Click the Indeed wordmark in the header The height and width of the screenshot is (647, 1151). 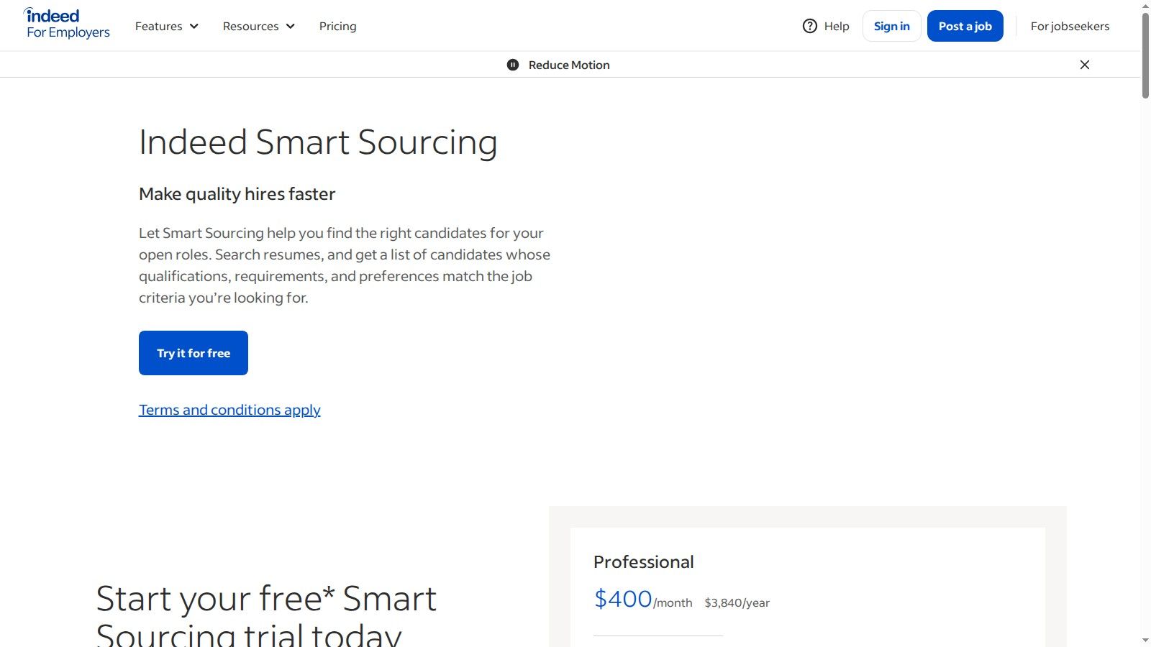click(54, 15)
